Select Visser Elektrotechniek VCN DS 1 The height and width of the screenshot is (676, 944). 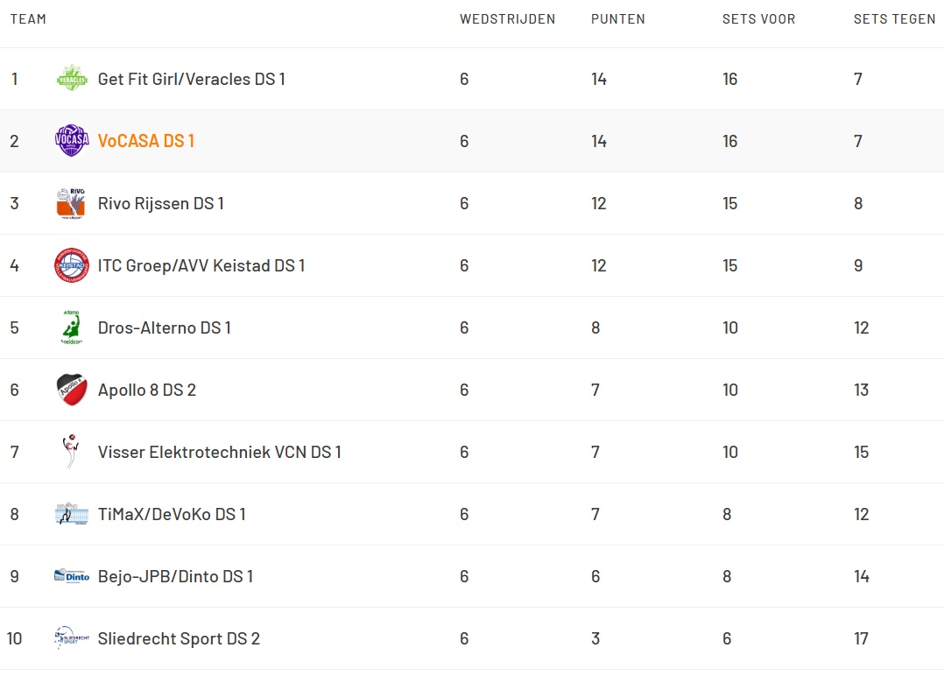pyautogui.click(x=220, y=452)
